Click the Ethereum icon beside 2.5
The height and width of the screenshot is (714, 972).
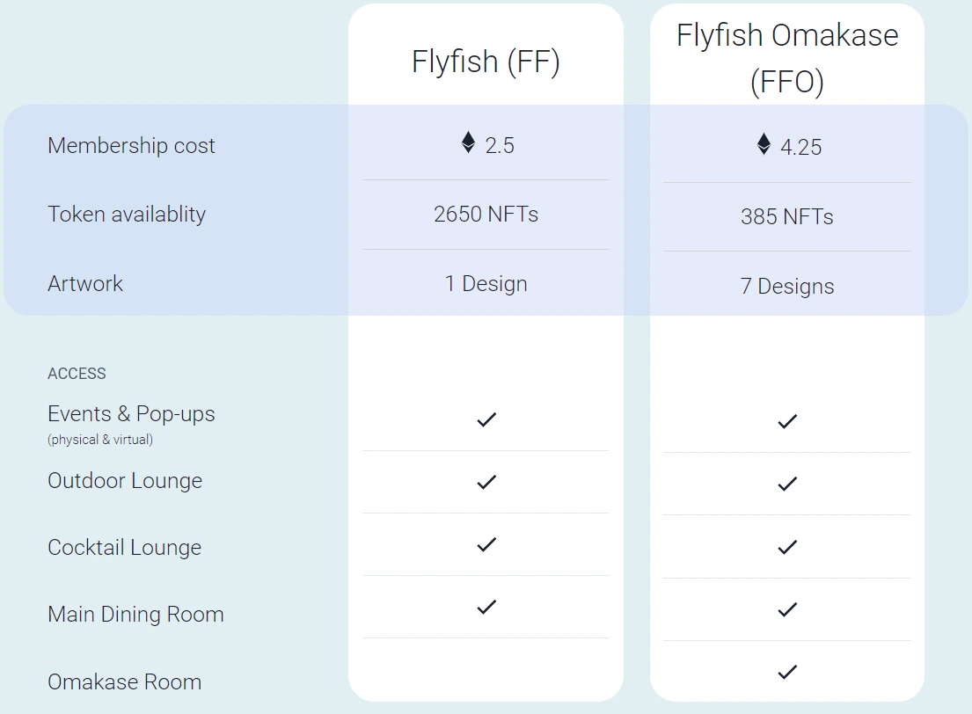(469, 142)
